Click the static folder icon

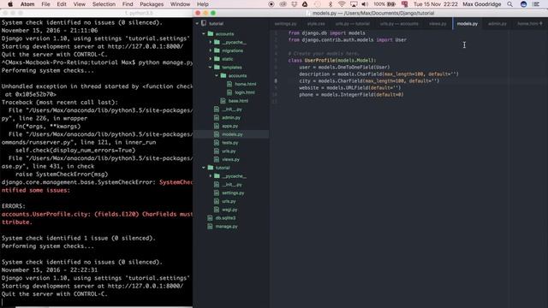pos(217,59)
